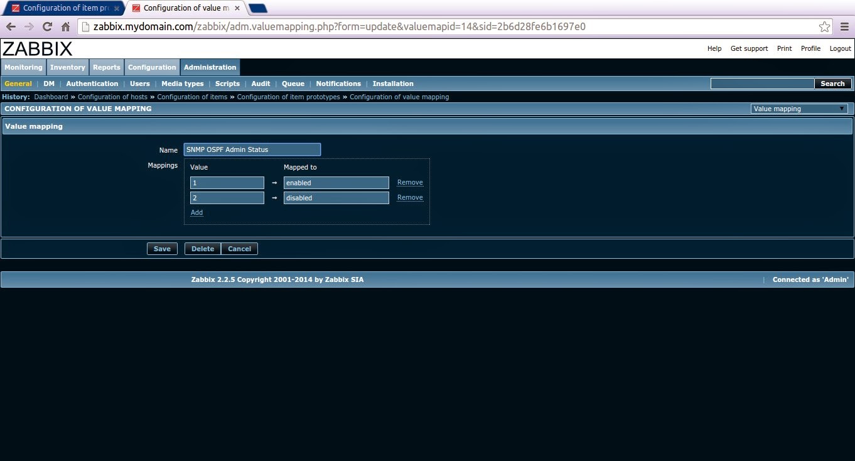Expand the Value mapping dropdown
Screen dimensions: 855x461
(x=799, y=109)
